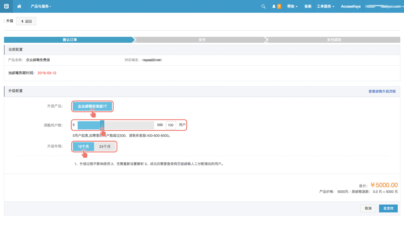Open the 备案 menu item
This screenshot has width=404, height=228.
tap(308, 6)
